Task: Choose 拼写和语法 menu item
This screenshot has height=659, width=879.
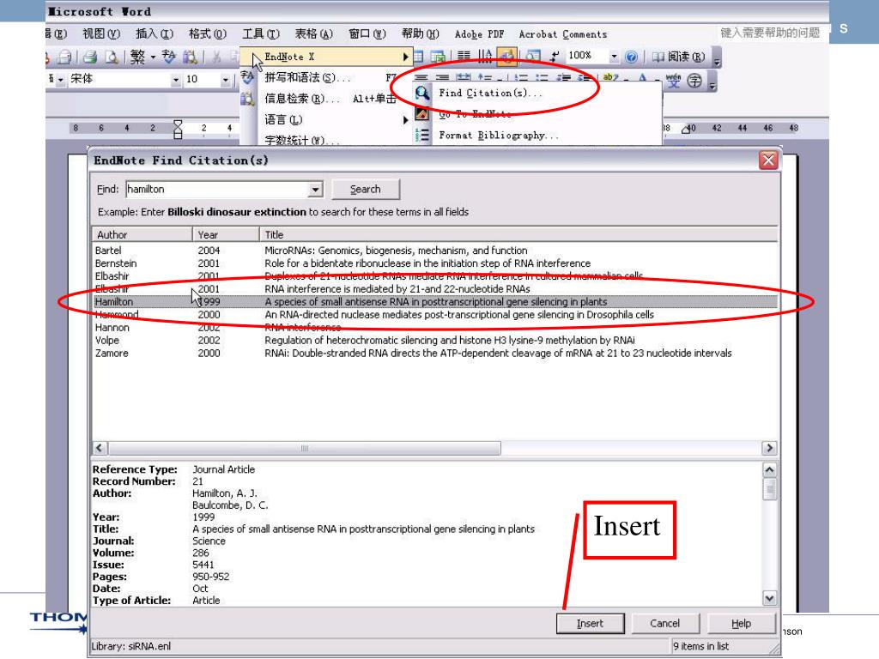Action: (325, 77)
